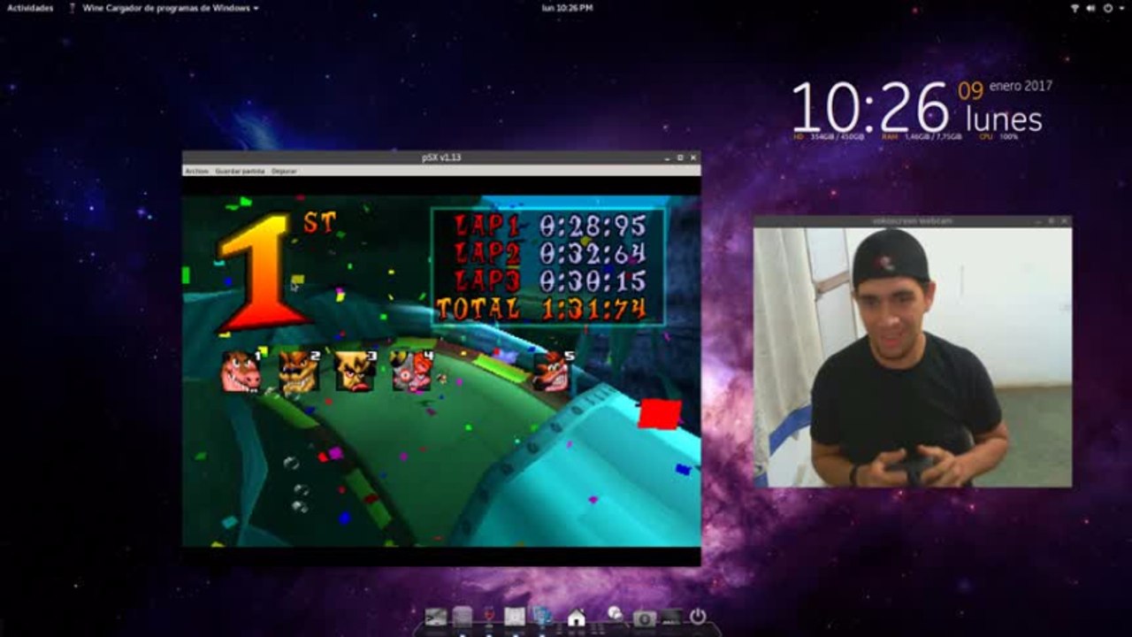Click the third-place racer portrait

355,372
